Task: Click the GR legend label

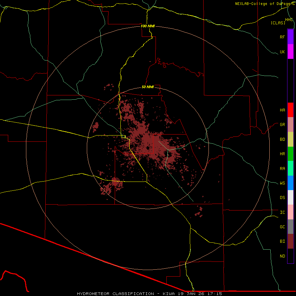Action: pos(282,125)
